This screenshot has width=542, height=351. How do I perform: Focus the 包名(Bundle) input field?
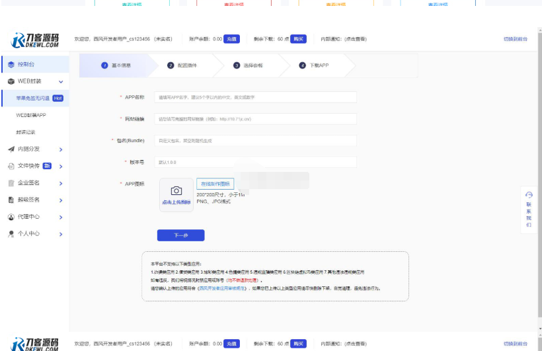255,141
